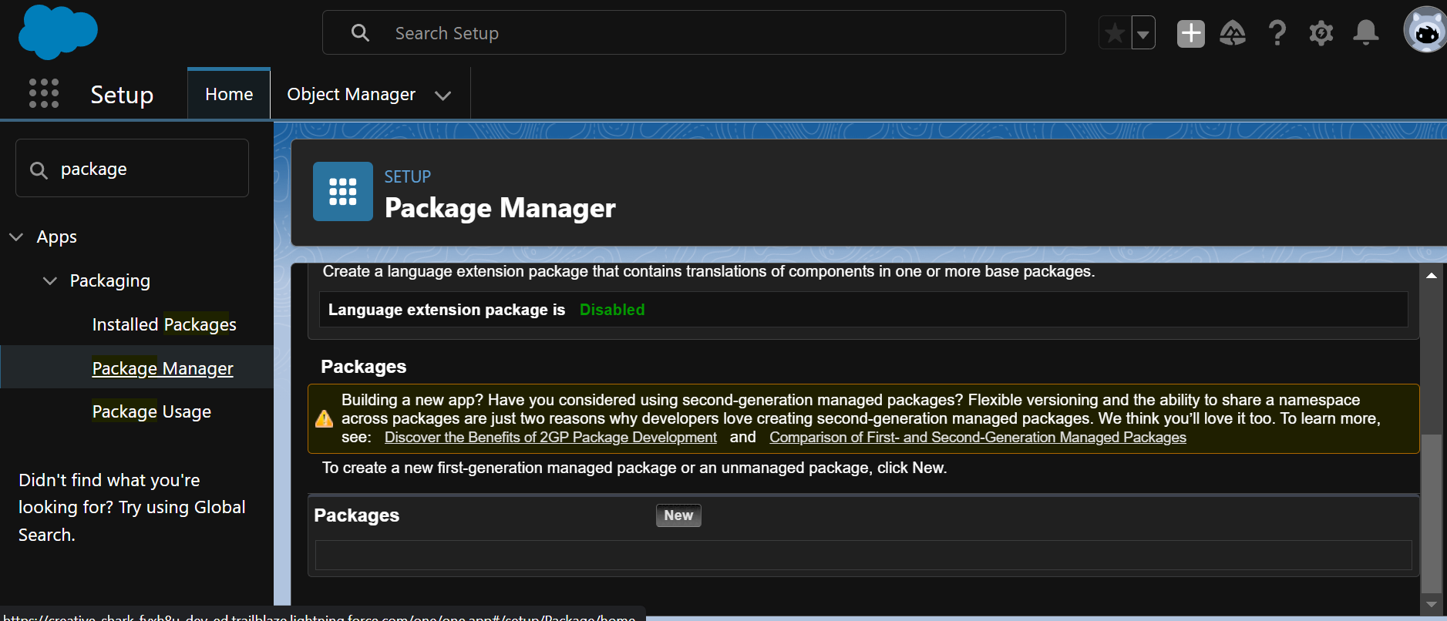1447x621 pixels.
Task: Click the Salesforce cloud logo
Action: pos(58,32)
